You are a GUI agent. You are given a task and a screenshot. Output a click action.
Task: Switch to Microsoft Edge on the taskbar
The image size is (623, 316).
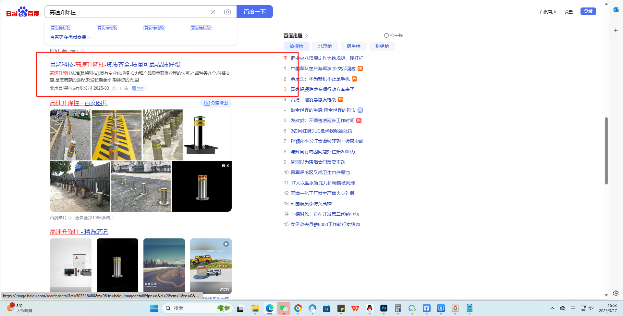(269, 308)
